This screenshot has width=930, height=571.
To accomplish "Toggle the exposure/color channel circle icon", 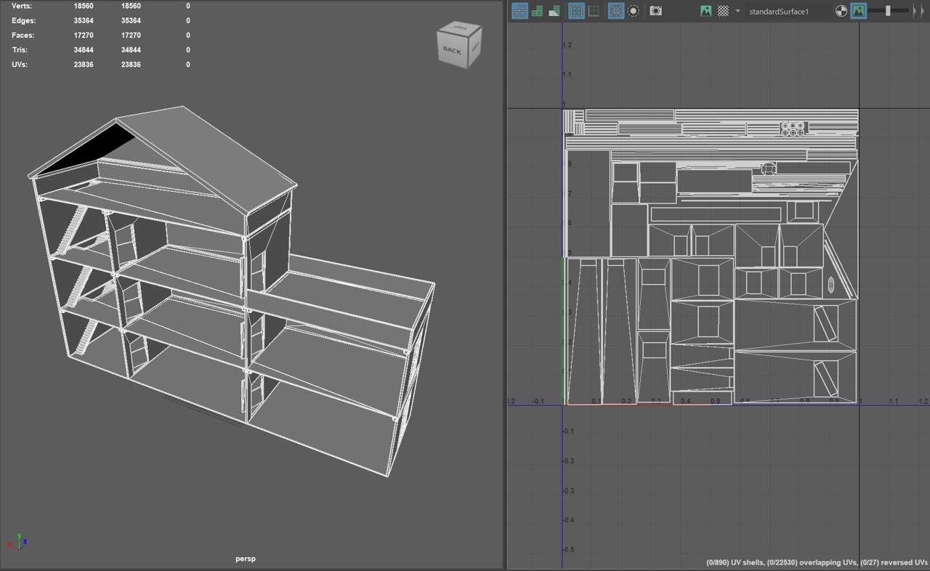I will 841,11.
